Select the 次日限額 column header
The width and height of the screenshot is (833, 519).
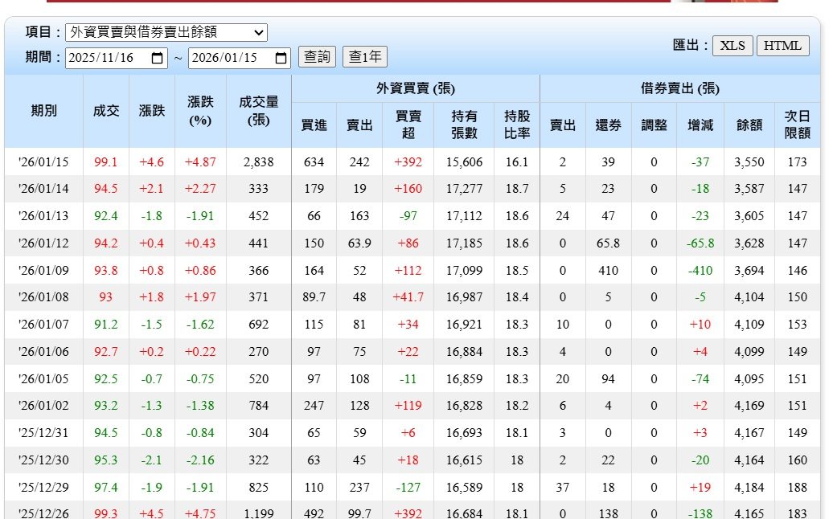point(798,125)
